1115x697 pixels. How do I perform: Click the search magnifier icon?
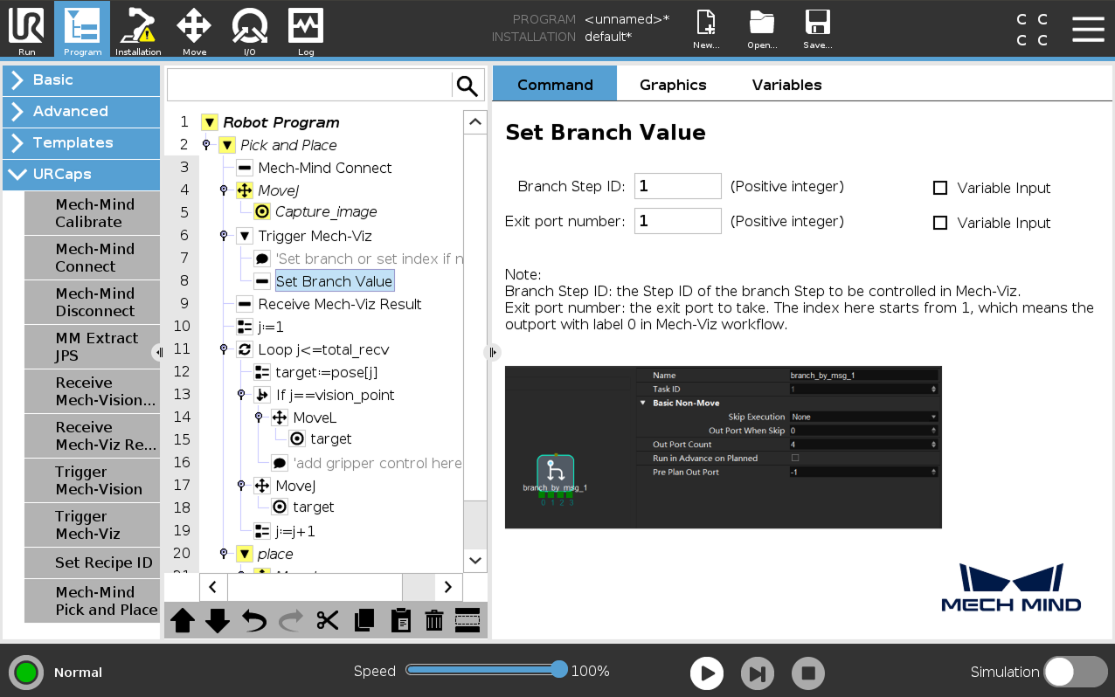[467, 86]
